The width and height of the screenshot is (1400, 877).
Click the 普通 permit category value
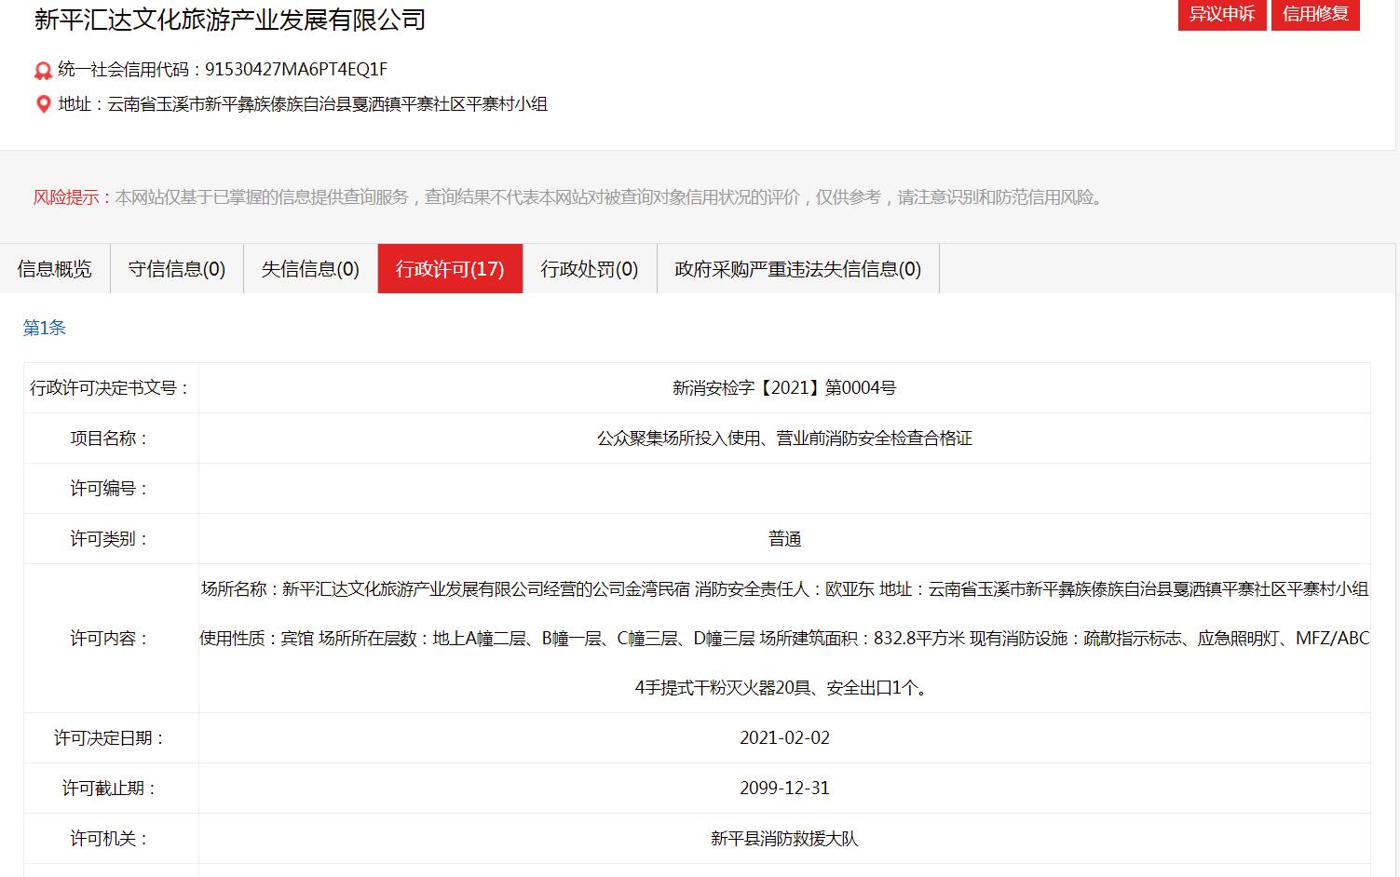tap(784, 539)
